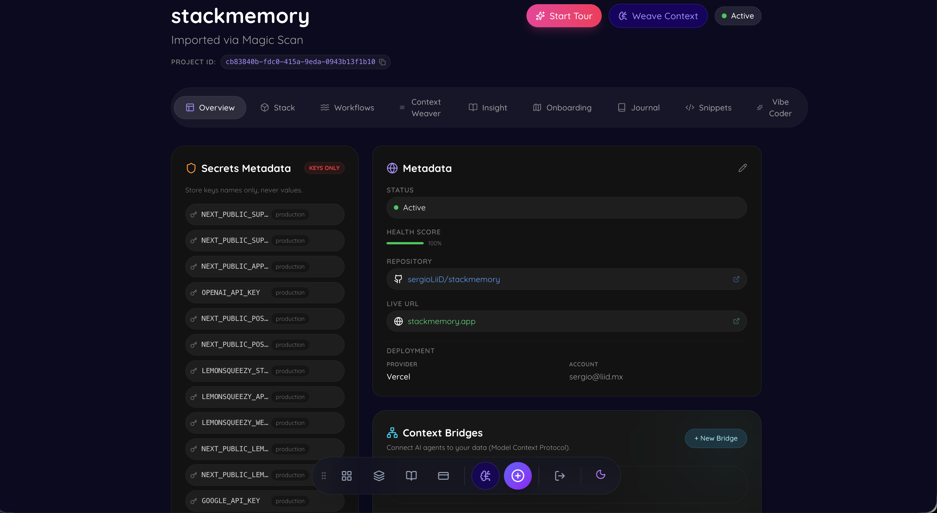Click the health score progress bar
Image resolution: width=937 pixels, height=513 pixels.
[405, 243]
